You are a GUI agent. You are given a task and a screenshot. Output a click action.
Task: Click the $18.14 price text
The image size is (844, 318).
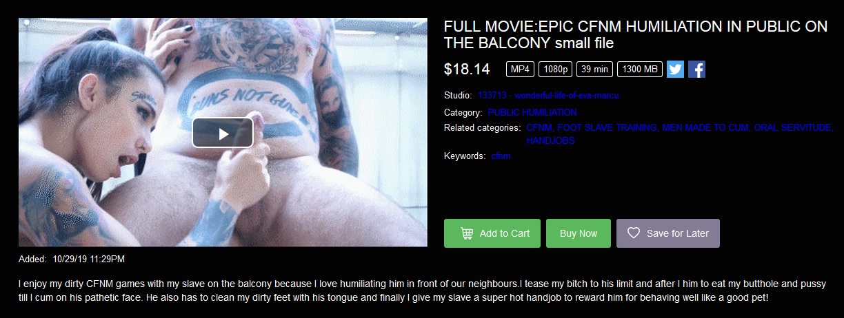coord(467,70)
